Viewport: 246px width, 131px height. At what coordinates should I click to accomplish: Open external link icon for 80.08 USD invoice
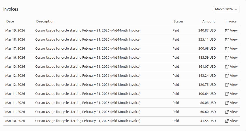click(x=227, y=103)
